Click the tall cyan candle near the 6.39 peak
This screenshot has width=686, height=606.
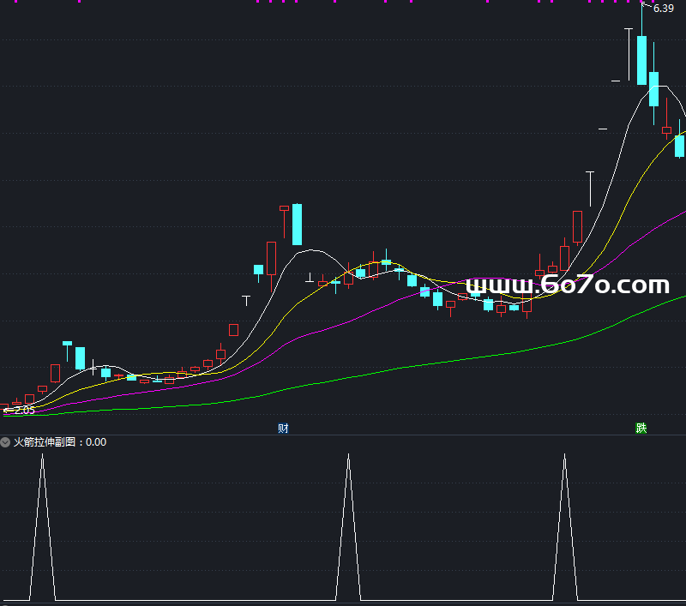pos(641,60)
